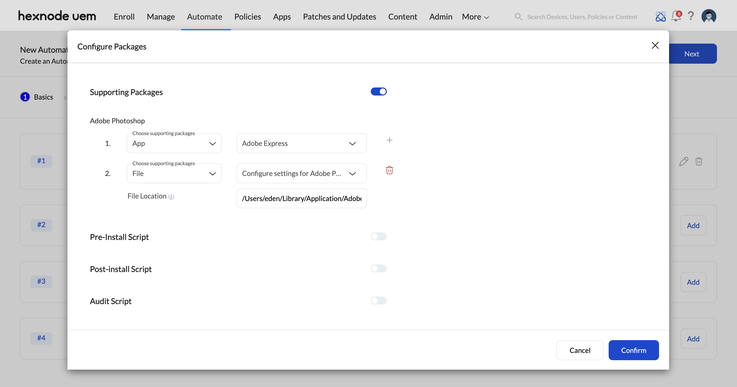The height and width of the screenshot is (387, 737).
Task: Select the Basics step
Action: [x=37, y=97]
